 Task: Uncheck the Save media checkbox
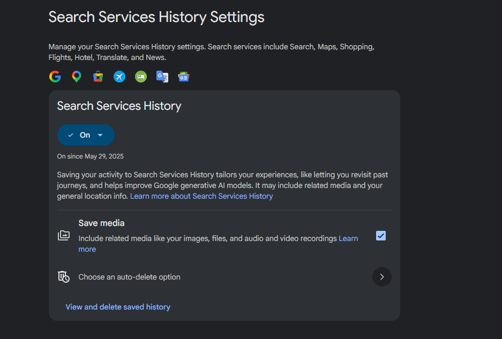click(x=381, y=236)
